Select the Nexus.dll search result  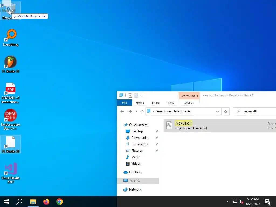coord(220,126)
